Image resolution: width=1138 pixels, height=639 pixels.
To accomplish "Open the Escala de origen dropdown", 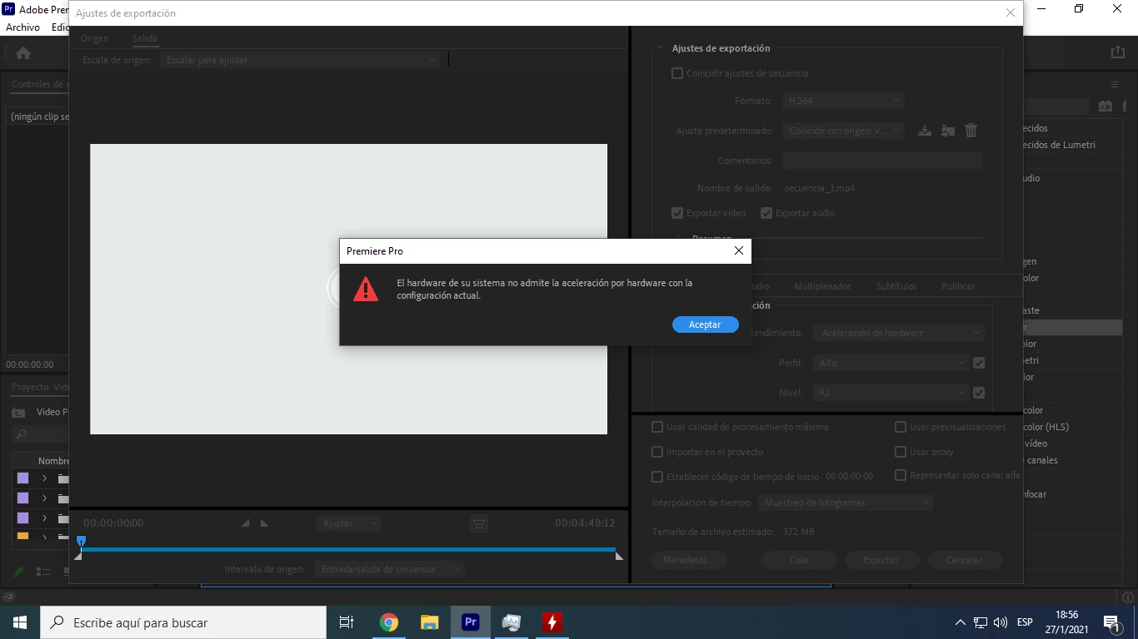I will click(x=300, y=60).
